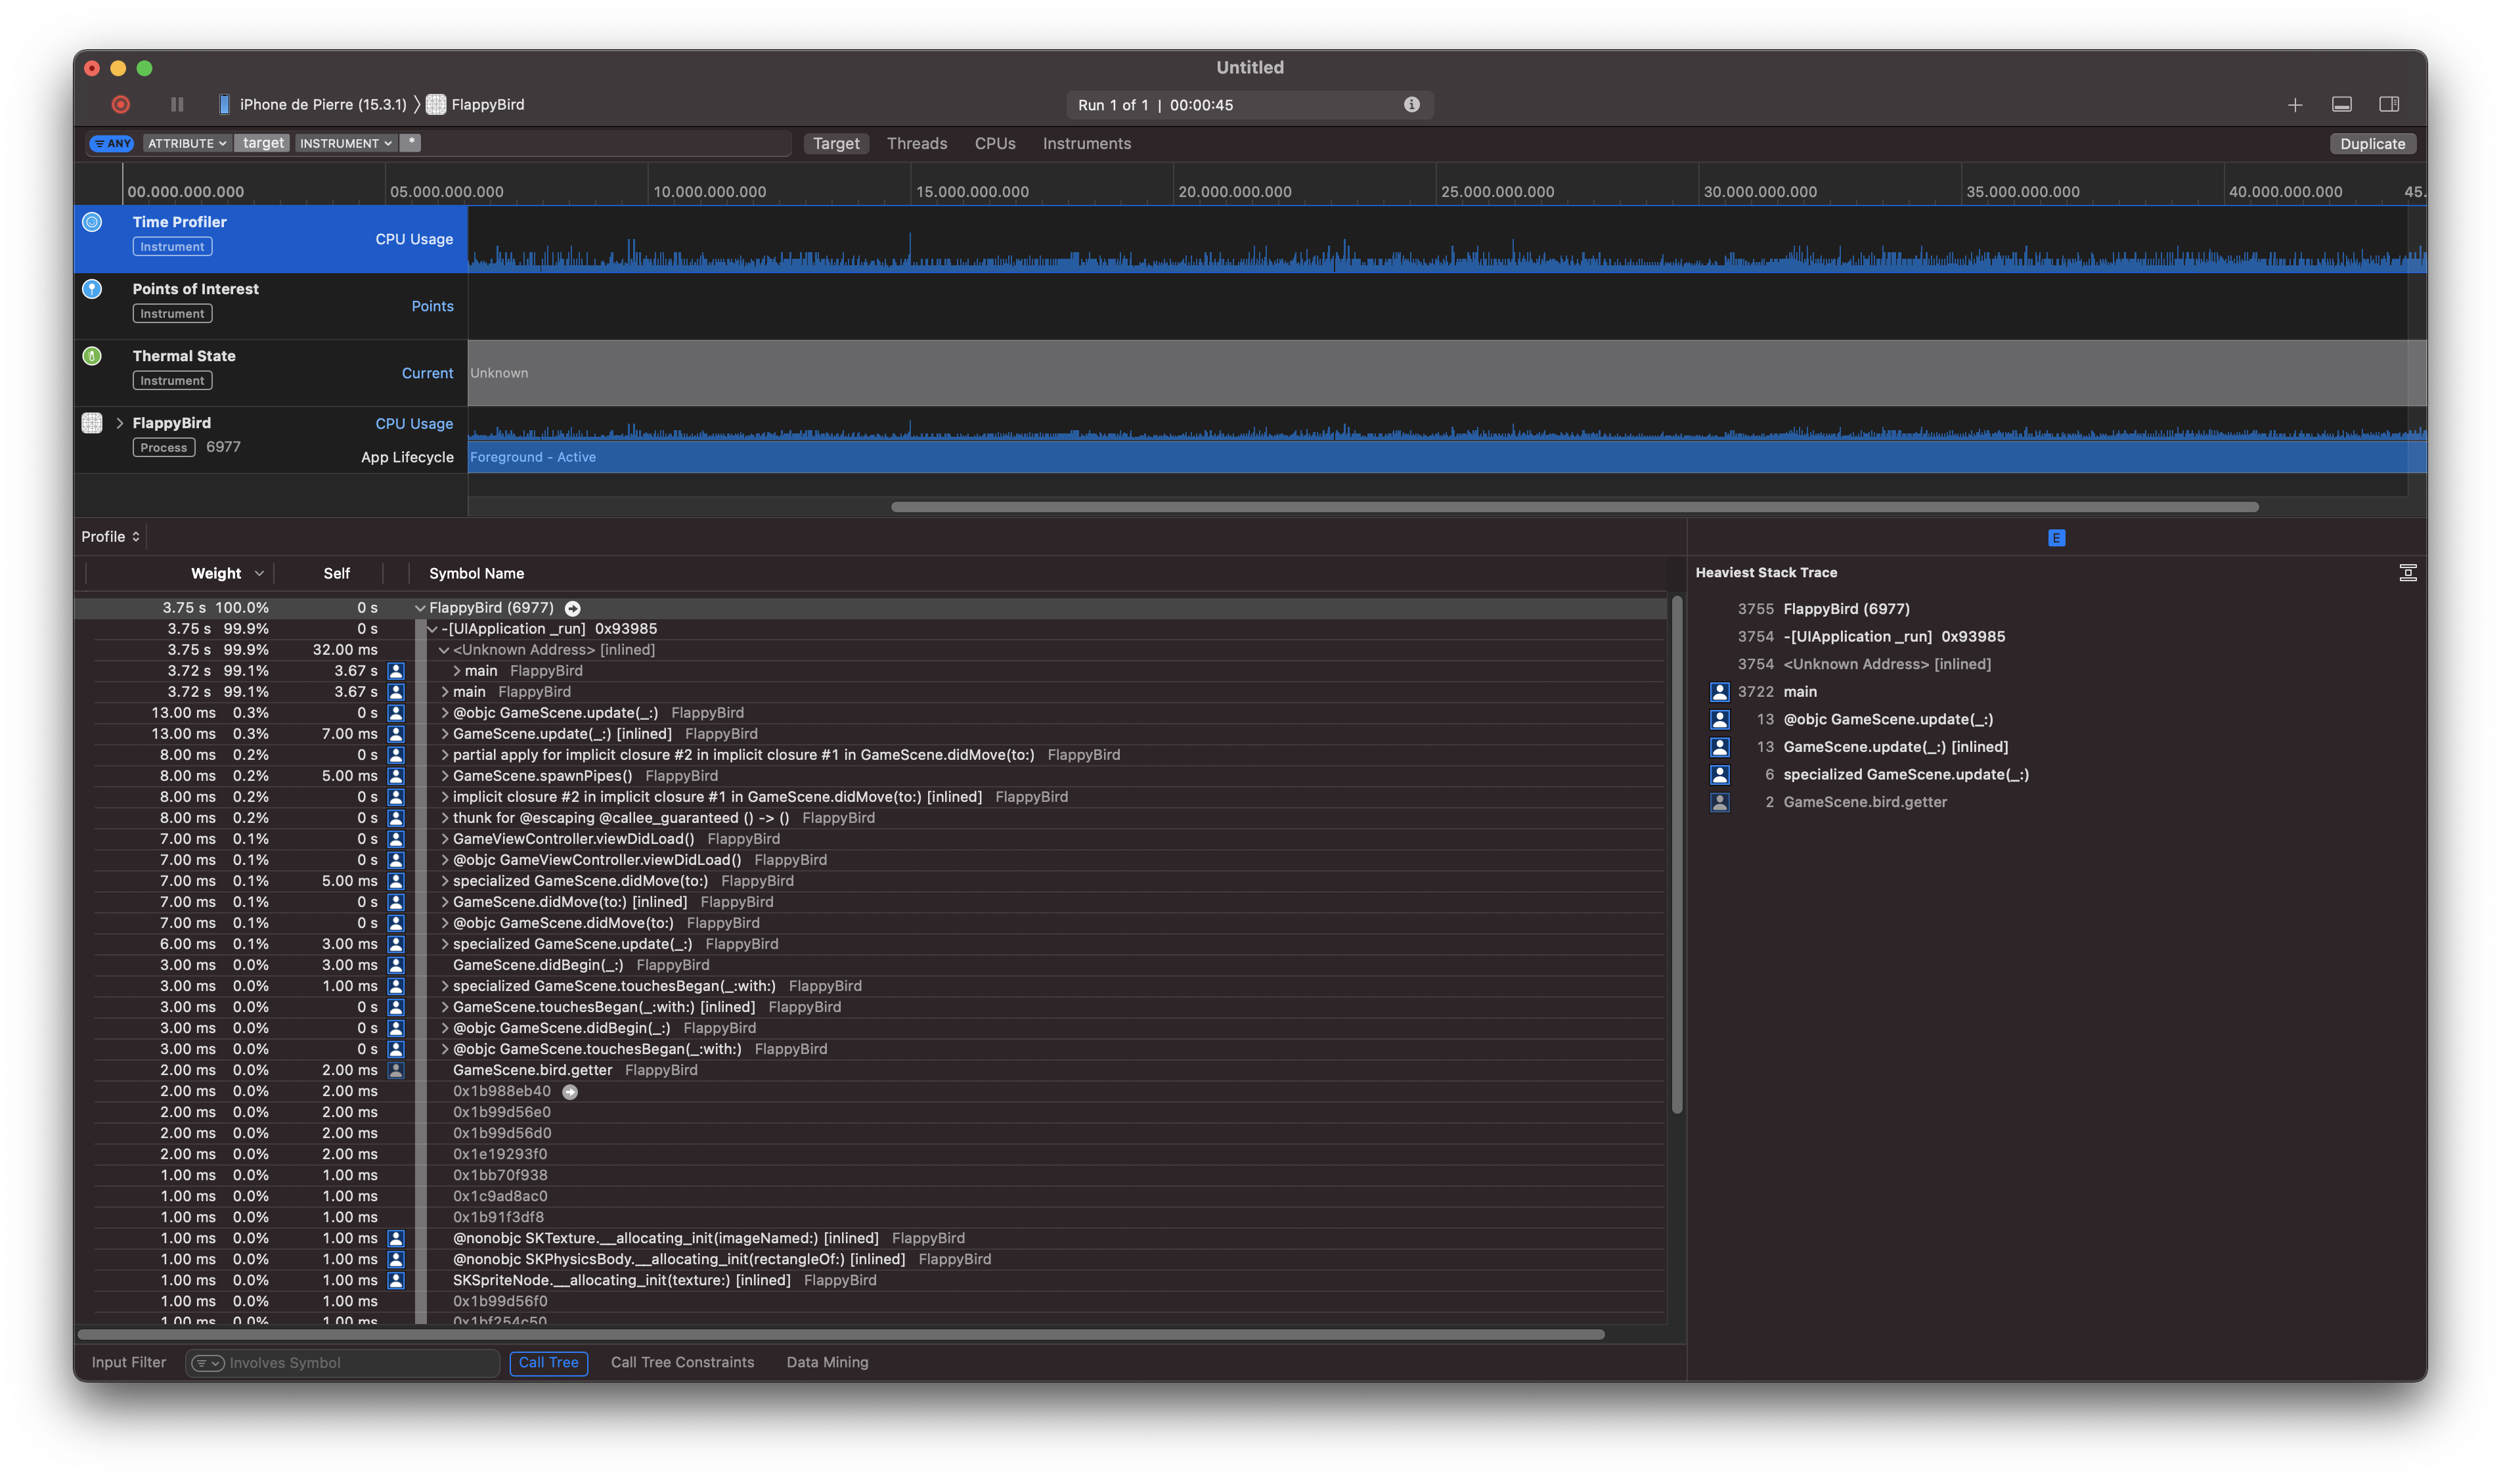Viewport: 2501px width, 1479px height.
Task: Collapse the FlappyBird (6977) root row
Action: coord(420,608)
